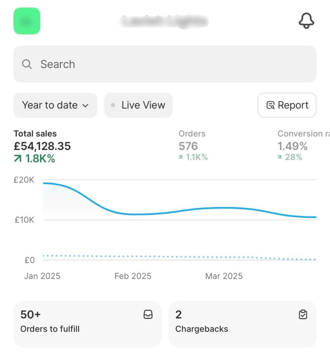The width and height of the screenshot is (330, 357).
Task: Click the magnifying glass search icon
Action: pyautogui.click(x=27, y=64)
